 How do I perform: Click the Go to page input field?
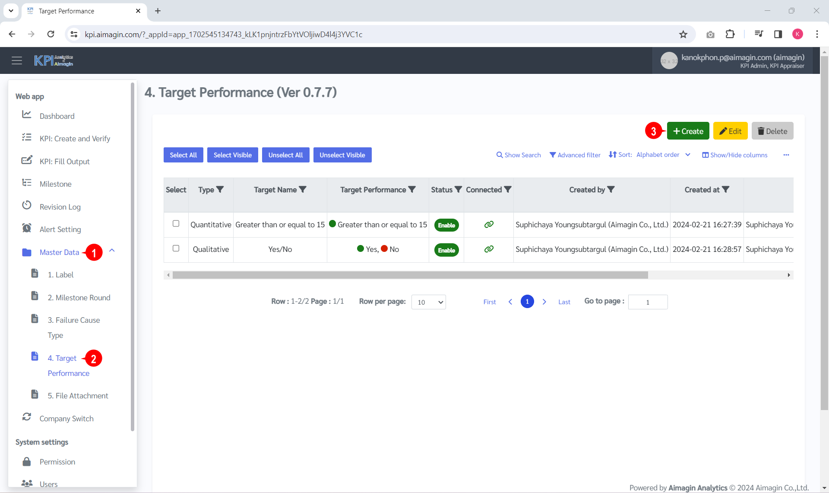[648, 302]
